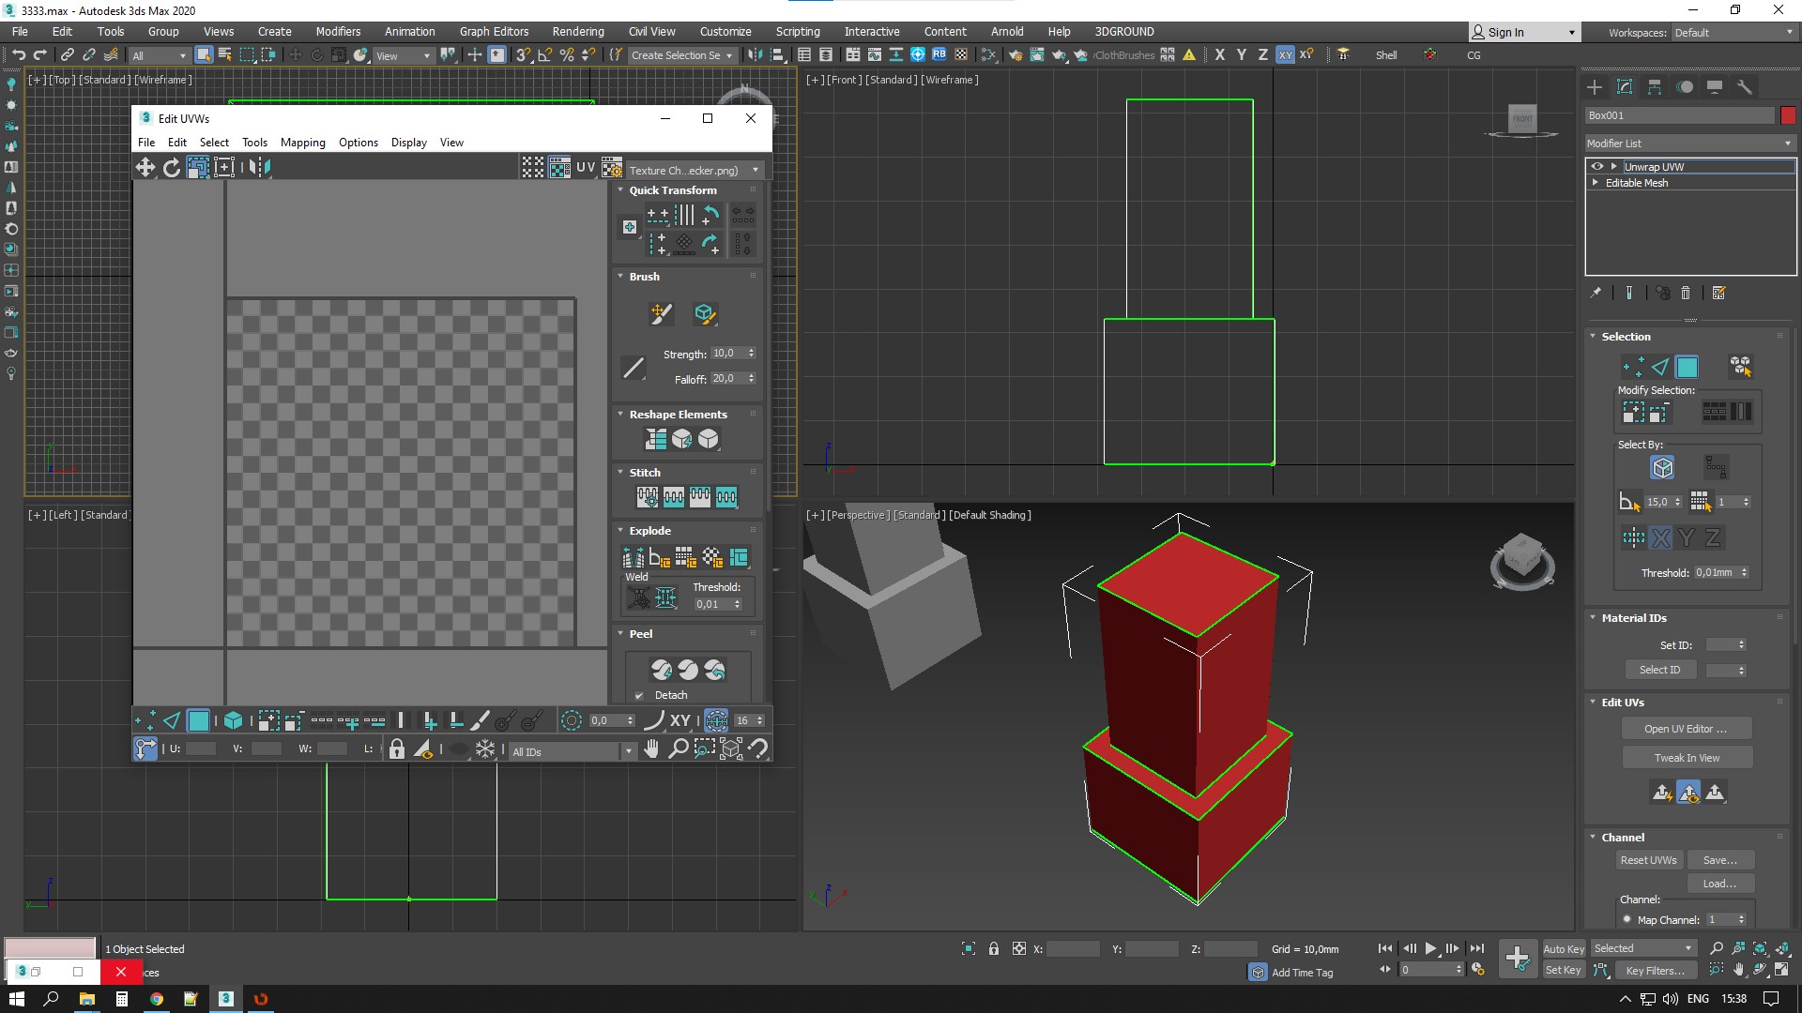Toggle Show Map checker icon in Edit UVWs
Viewport: 1802px width, 1013px height.
[559, 167]
